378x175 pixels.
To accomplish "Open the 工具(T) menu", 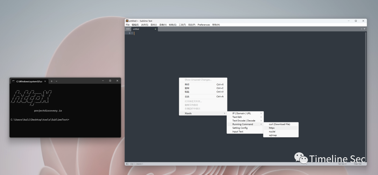I will pyautogui.click(x=182, y=25).
